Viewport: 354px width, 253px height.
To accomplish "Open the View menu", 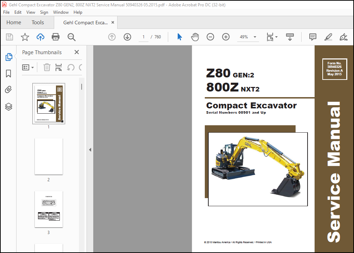I will 31,12.
